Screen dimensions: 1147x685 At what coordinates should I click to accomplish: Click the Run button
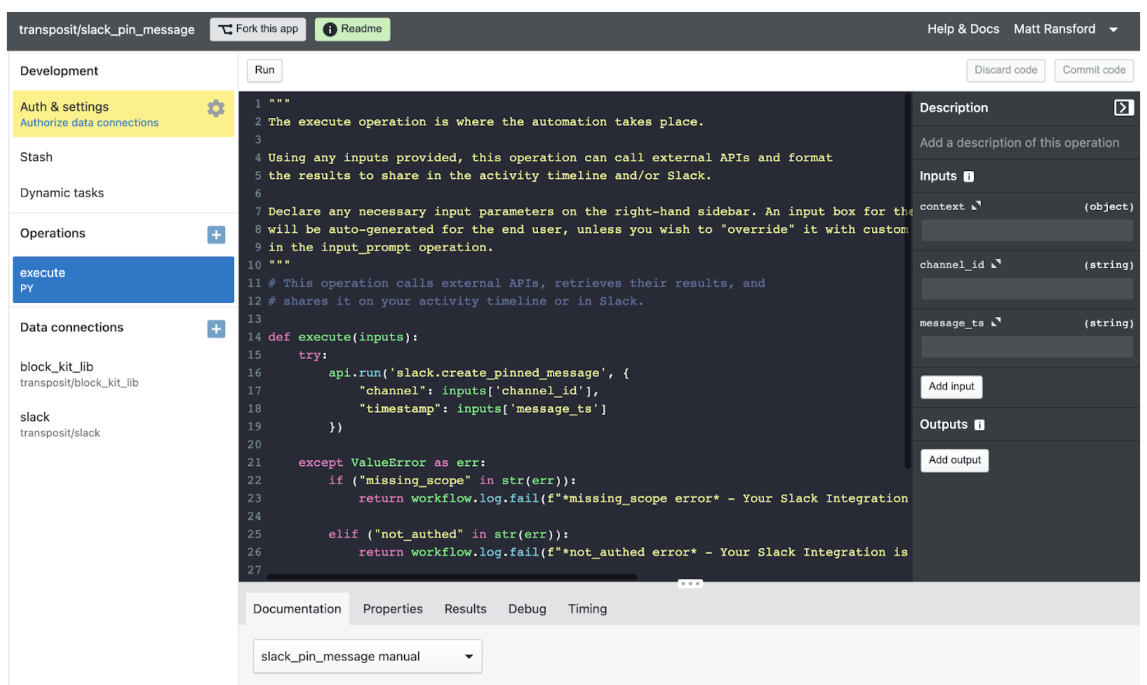pos(265,70)
